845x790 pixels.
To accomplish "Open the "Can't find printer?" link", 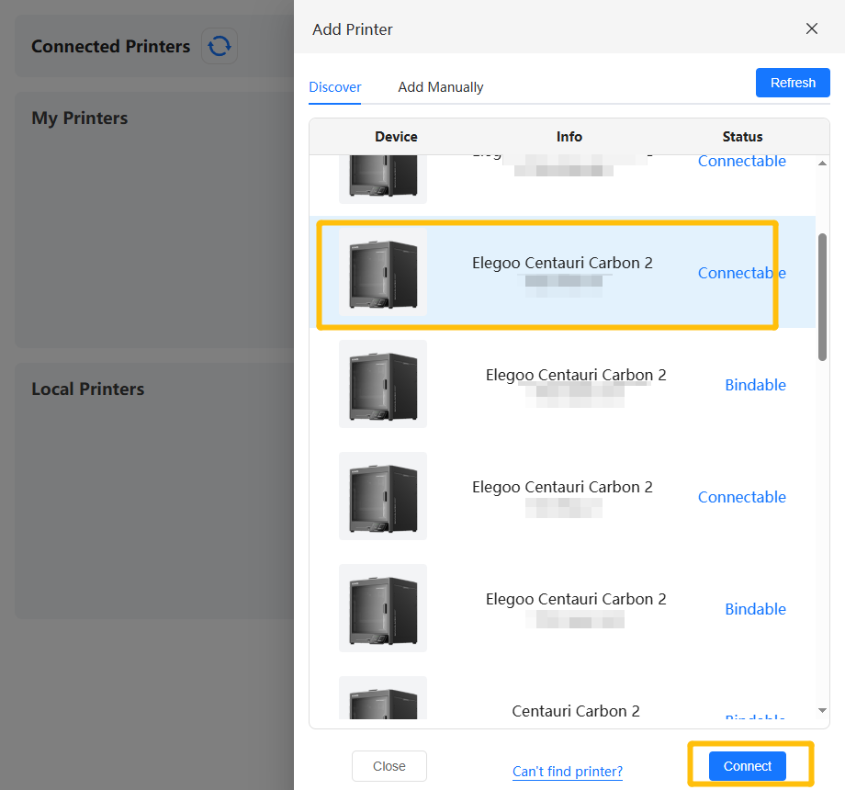I will pos(568,771).
